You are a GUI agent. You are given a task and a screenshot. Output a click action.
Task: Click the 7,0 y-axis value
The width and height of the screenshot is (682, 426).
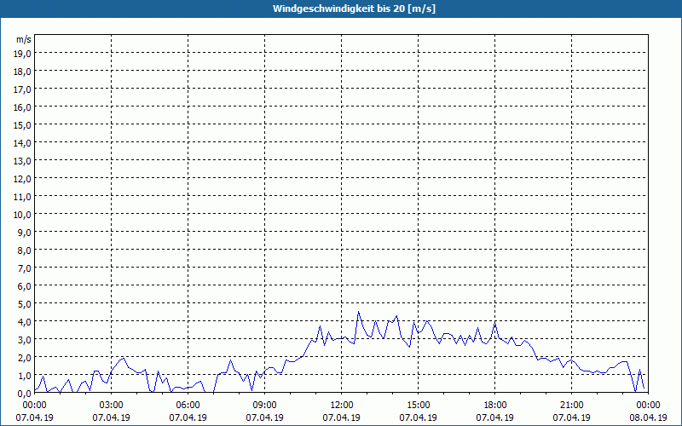coord(25,268)
